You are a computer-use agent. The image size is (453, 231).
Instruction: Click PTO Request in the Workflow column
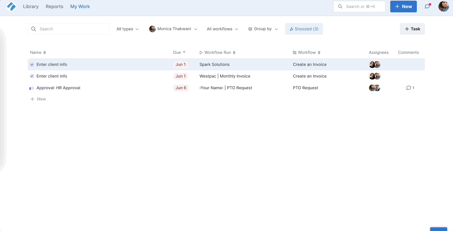coord(305,88)
